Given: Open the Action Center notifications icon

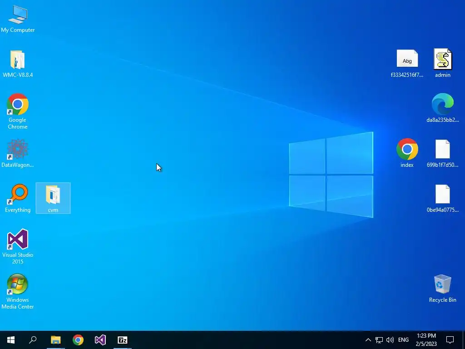Looking at the screenshot, I should tap(450, 340).
